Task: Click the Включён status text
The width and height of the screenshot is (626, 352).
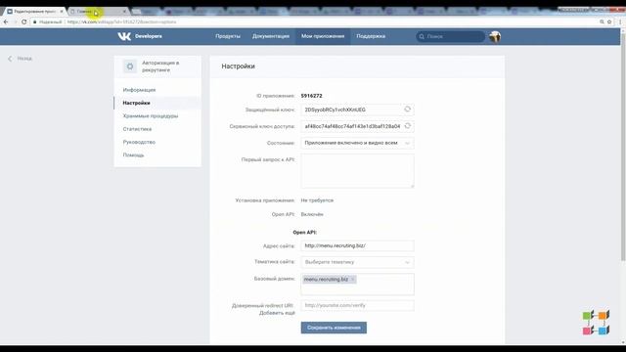Action: pyautogui.click(x=312, y=214)
